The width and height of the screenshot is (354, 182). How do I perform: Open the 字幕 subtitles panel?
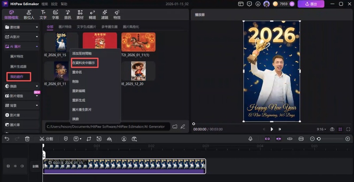[x=55, y=15]
